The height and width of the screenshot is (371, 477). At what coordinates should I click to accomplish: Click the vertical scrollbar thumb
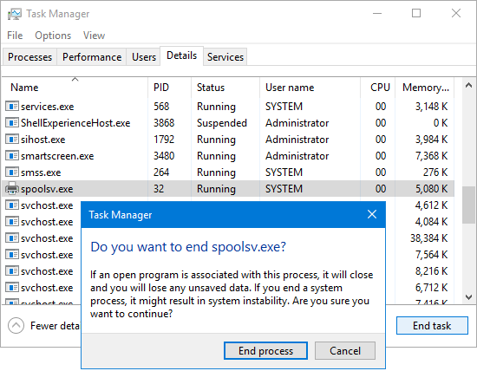pyautogui.click(x=469, y=205)
